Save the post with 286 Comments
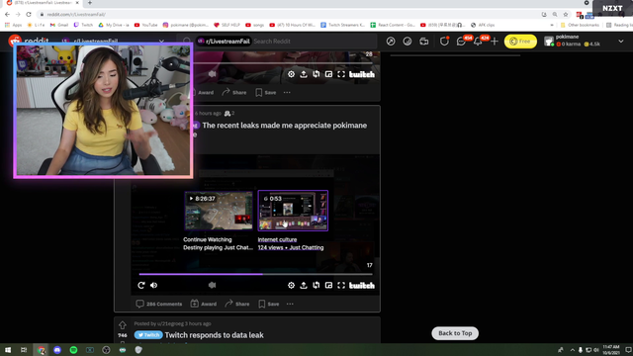Viewport: 633px width, 356px height. click(x=268, y=304)
